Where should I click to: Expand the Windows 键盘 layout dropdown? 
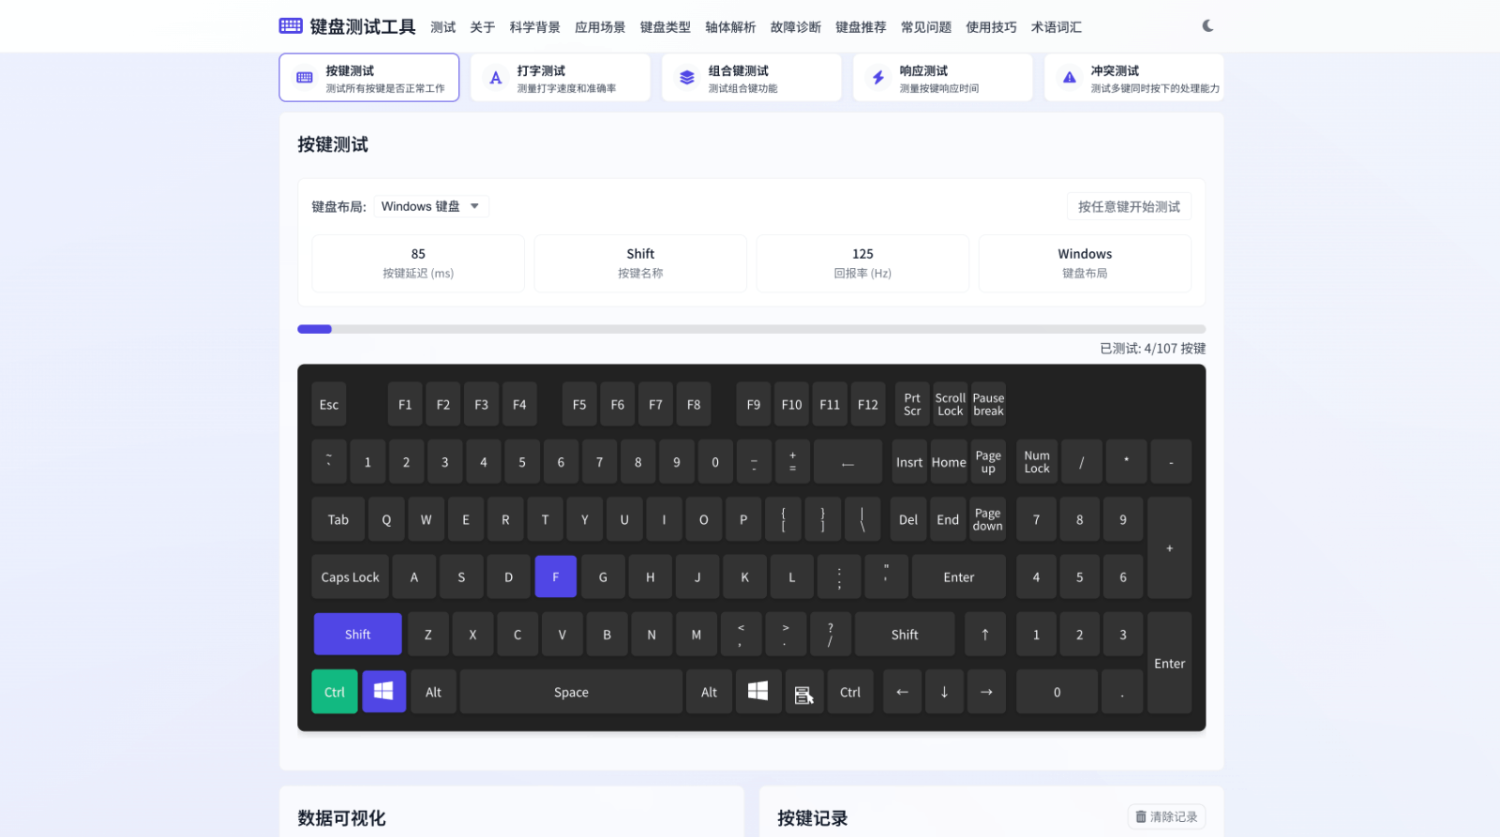tap(431, 206)
